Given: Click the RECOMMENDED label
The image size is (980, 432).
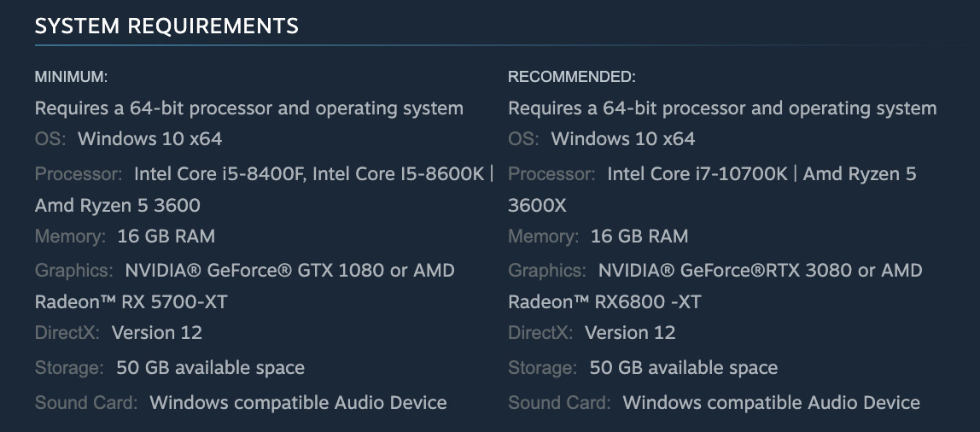Looking at the screenshot, I should pos(572,77).
